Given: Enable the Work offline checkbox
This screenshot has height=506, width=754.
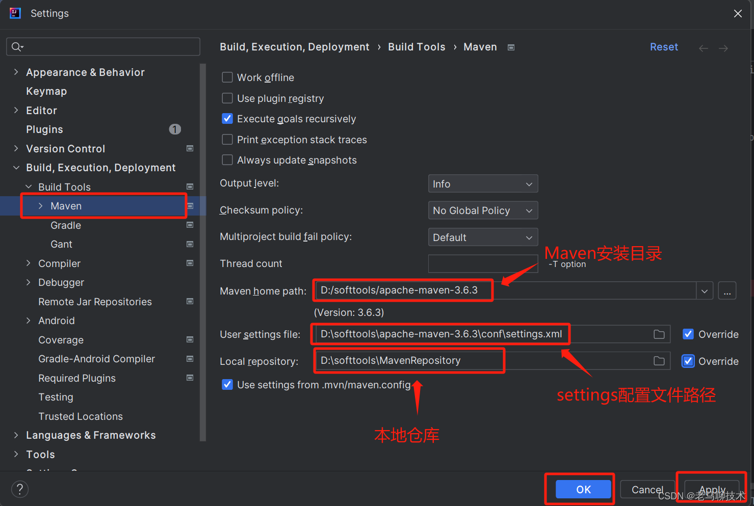Looking at the screenshot, I should pyautogui.click(x=227, y=77).
